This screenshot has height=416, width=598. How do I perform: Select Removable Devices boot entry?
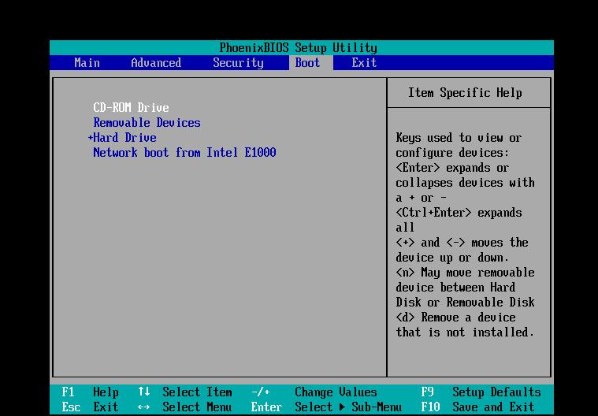147,122
